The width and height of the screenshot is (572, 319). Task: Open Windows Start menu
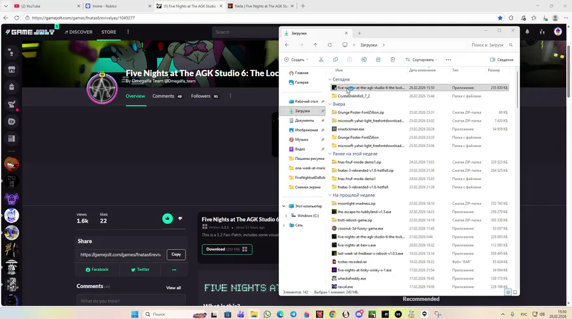135,314
